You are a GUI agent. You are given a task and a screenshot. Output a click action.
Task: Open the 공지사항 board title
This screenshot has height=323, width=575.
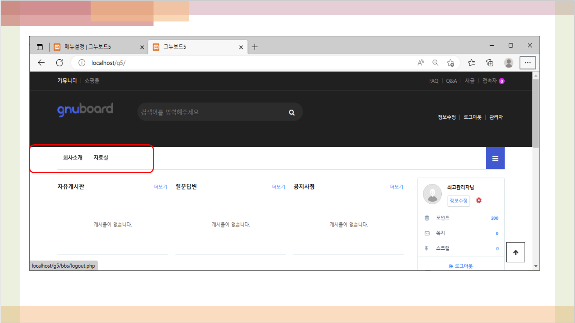point(304,186)
